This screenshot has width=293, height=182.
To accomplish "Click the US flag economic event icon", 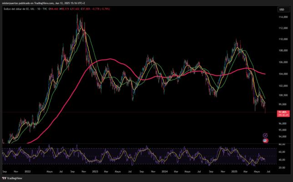I will click(x=265, y=141).
